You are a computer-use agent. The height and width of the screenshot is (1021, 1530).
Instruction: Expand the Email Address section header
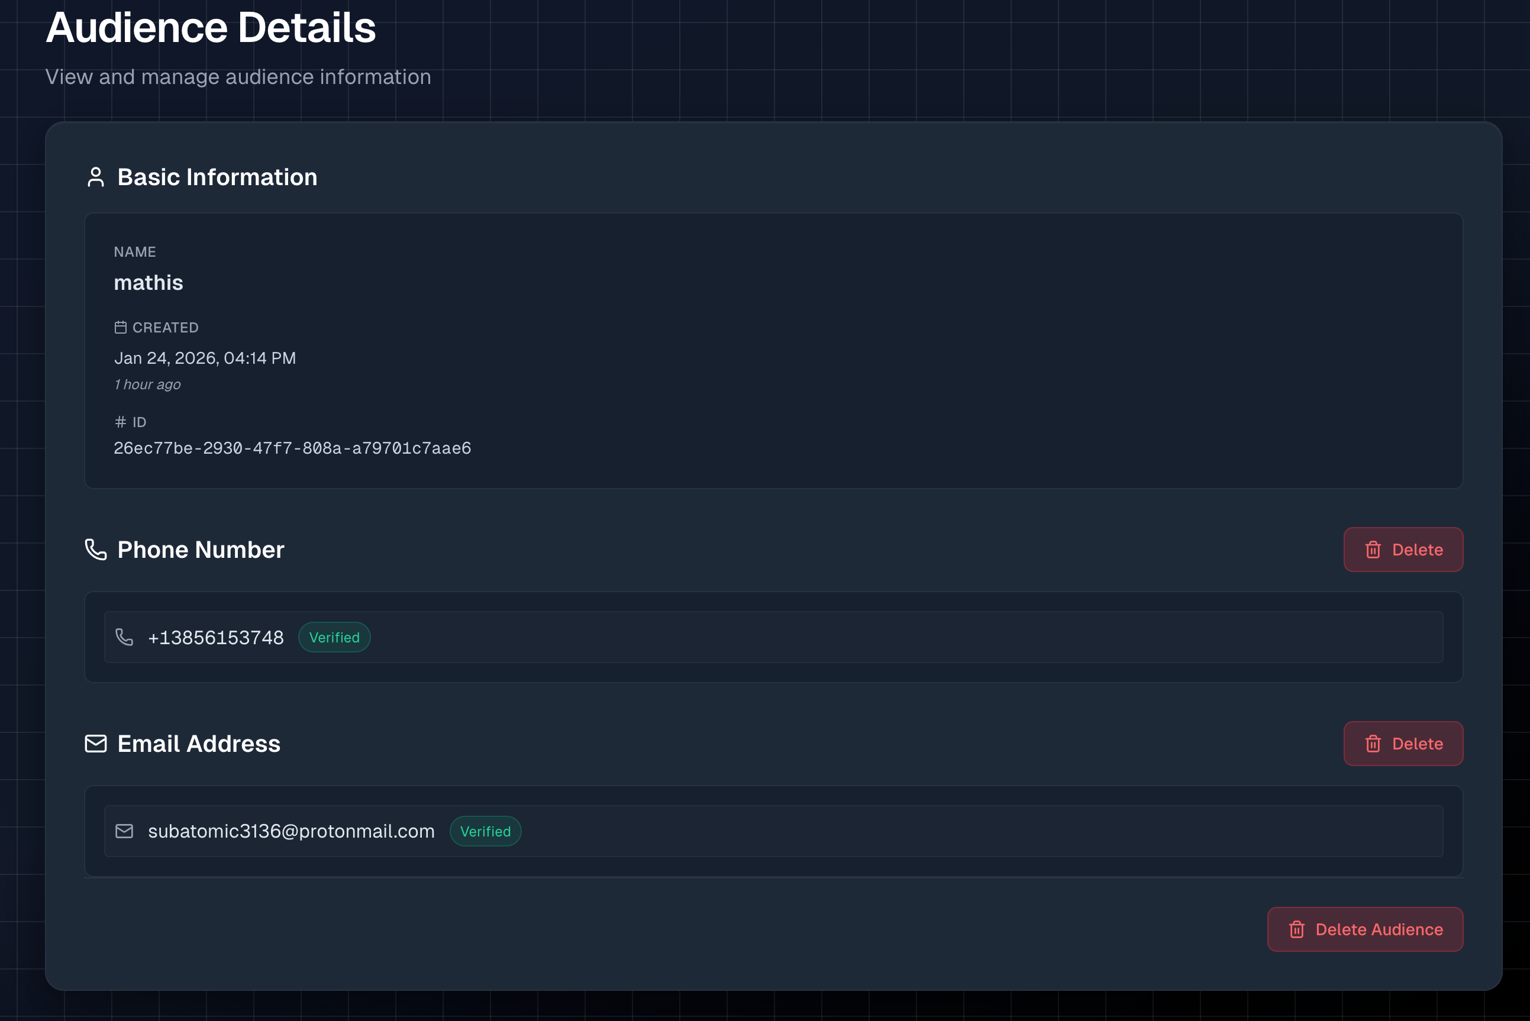198,743
